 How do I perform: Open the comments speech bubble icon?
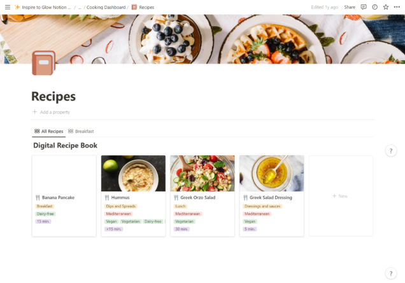click(364, 7)
